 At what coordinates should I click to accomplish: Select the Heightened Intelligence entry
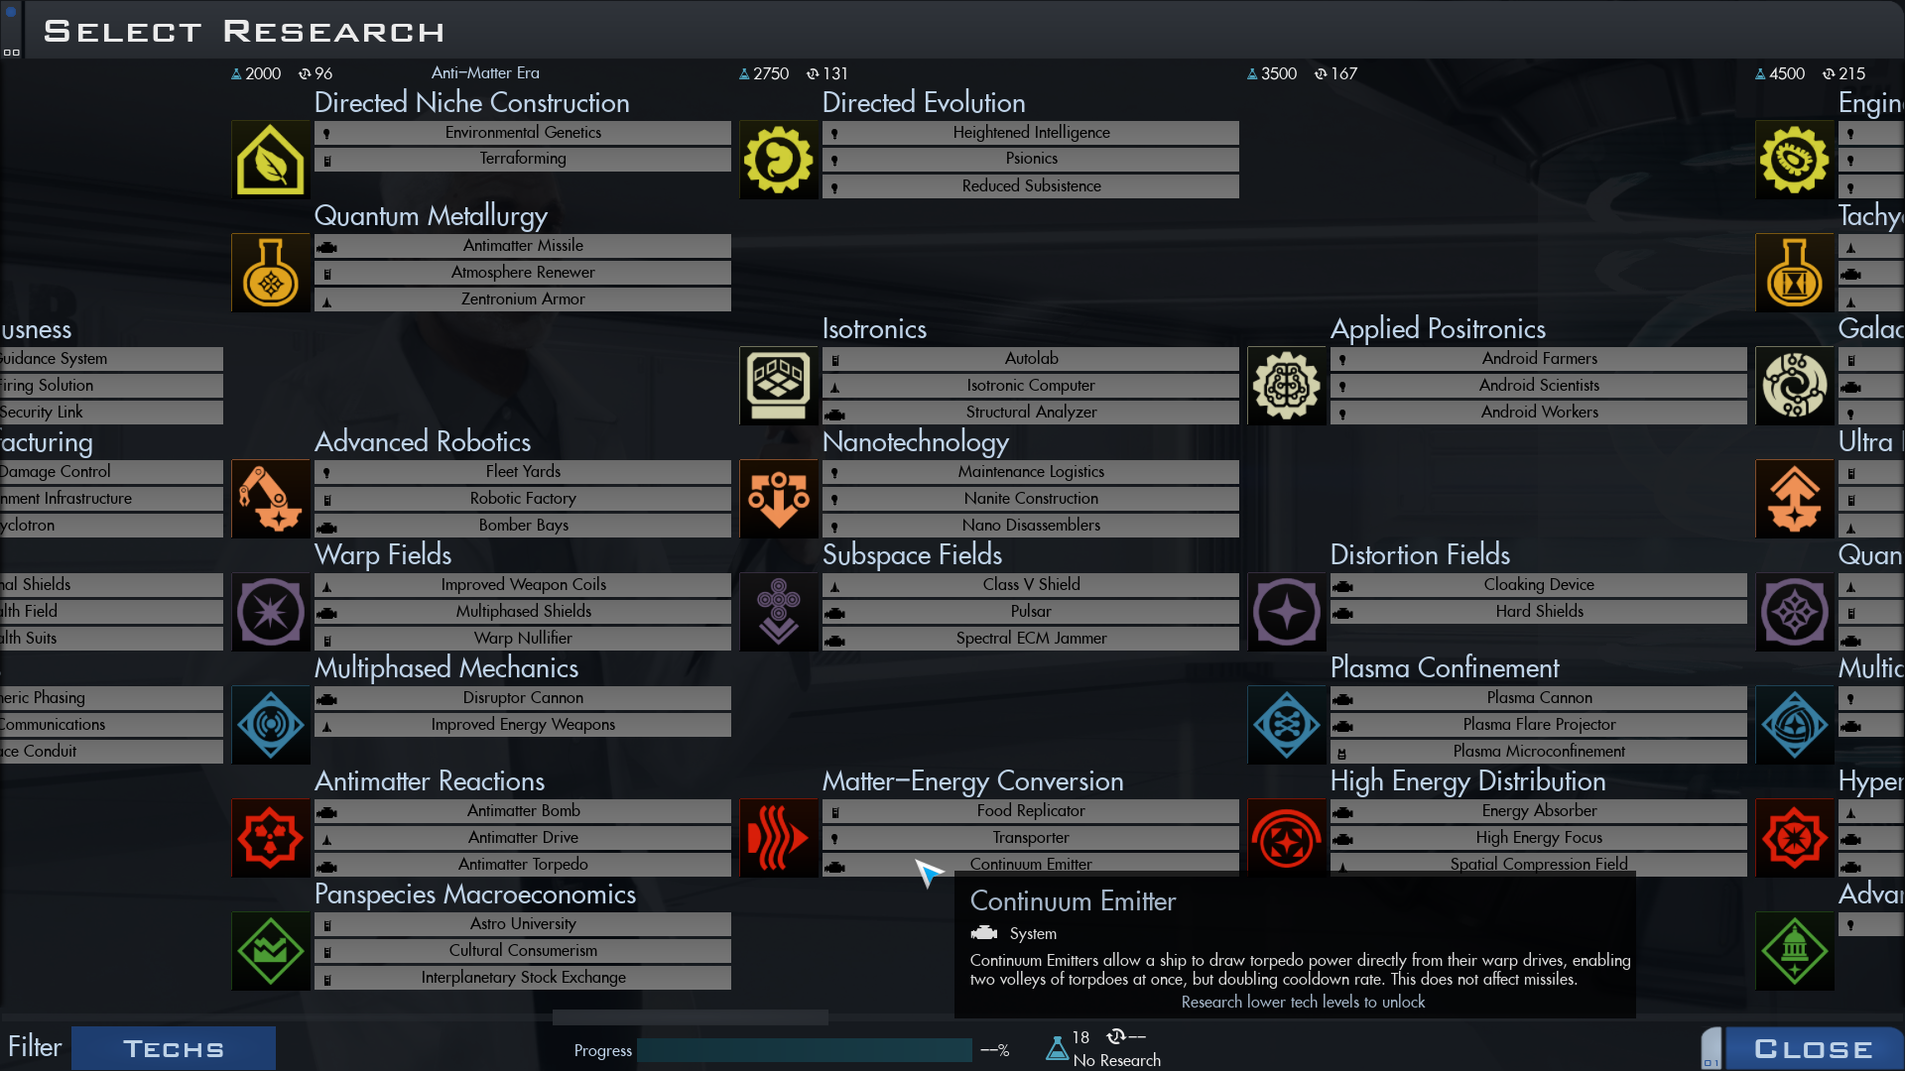[x=1031, y=133]
